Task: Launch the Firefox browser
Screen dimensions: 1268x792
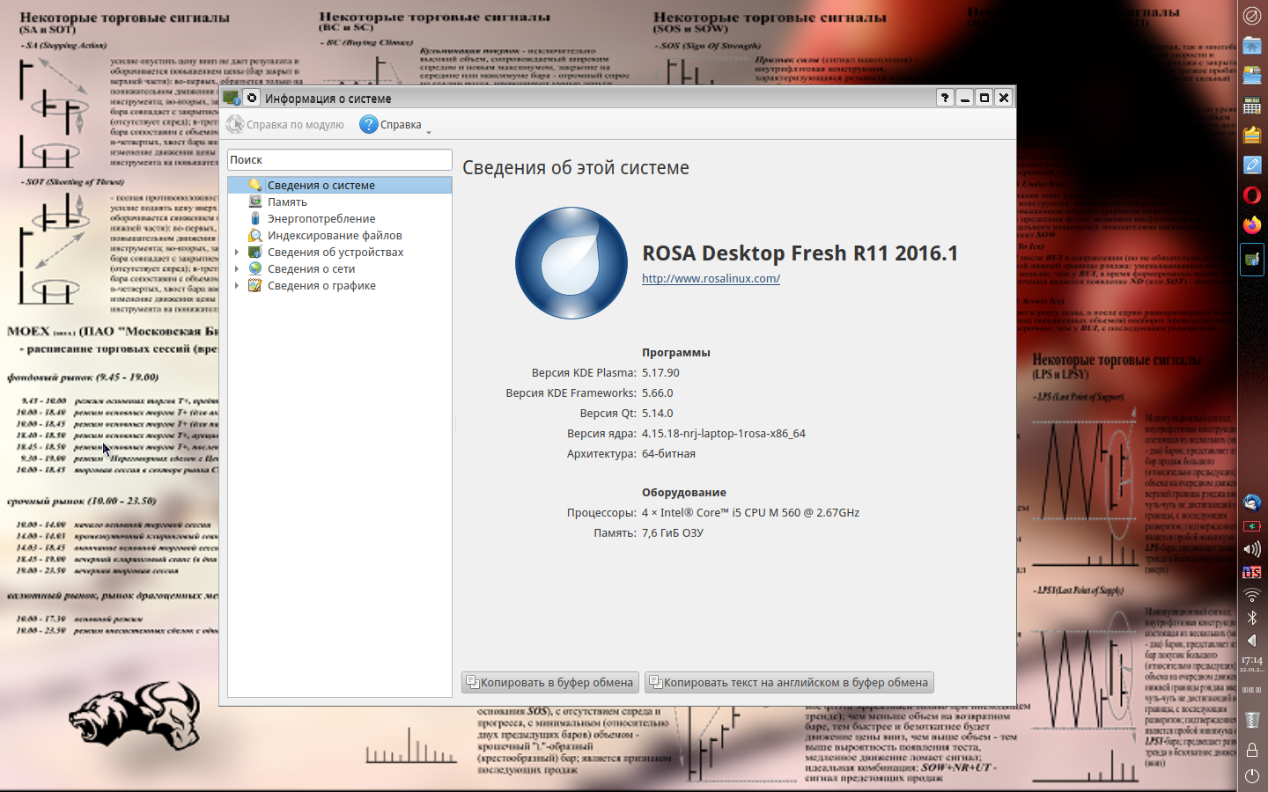Action: (1251, 225)
